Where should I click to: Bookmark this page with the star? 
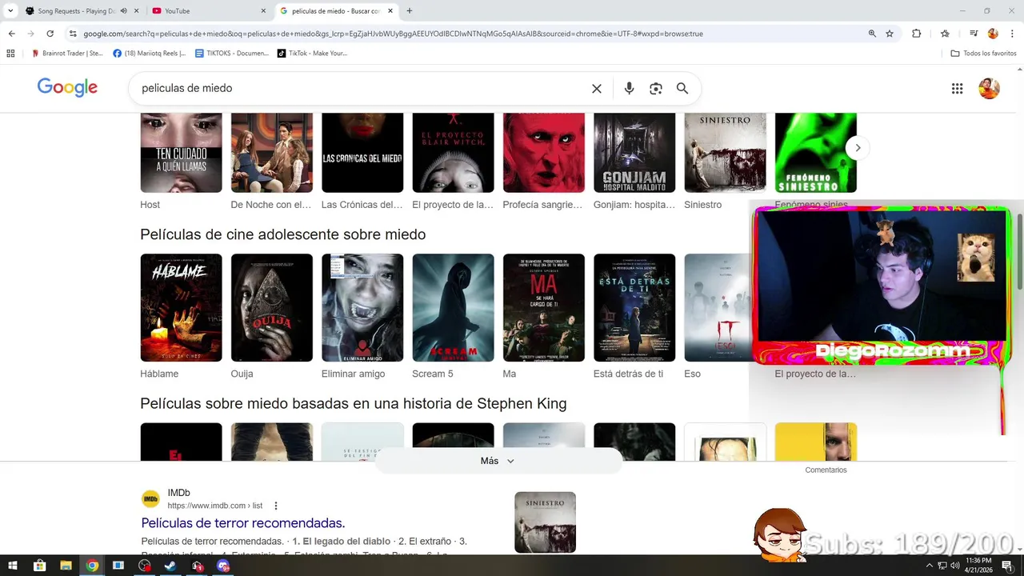890,34
